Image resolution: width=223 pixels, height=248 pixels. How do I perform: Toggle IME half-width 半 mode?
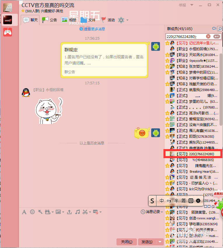tap(176, 201)
